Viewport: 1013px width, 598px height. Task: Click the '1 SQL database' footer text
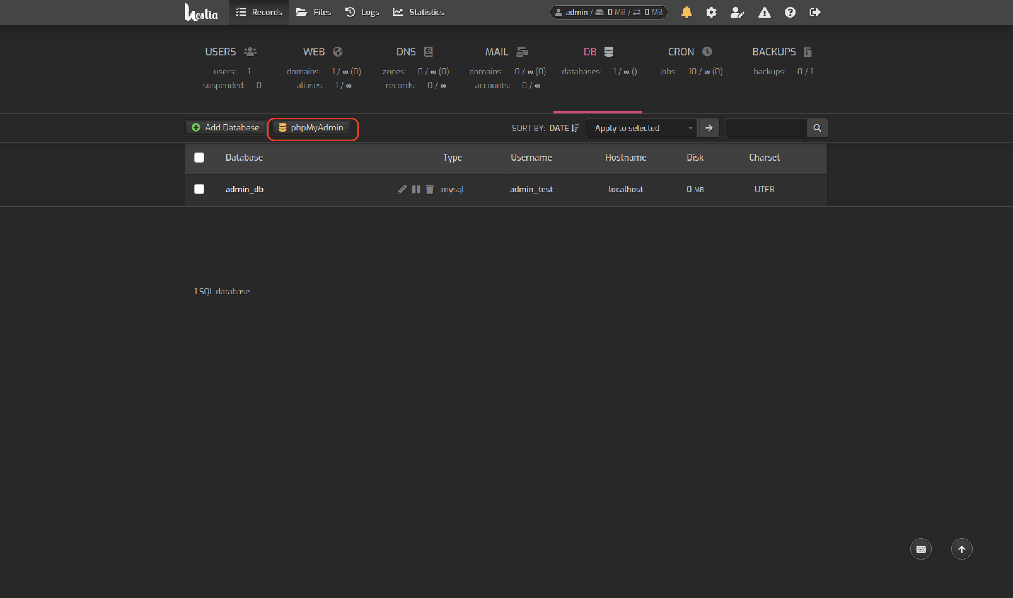222,291
